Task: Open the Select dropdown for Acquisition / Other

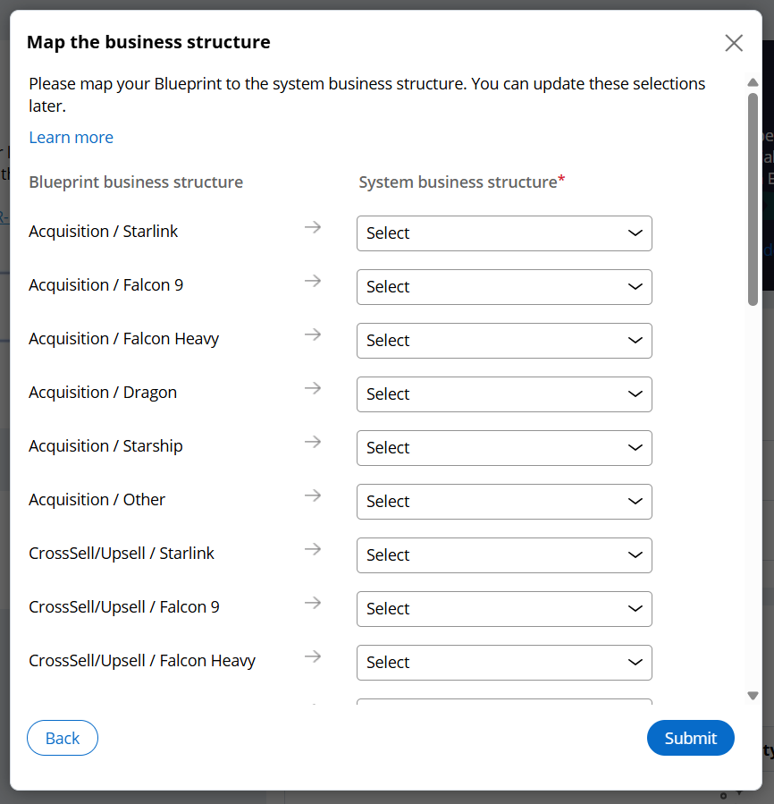Action: click(x=504, y=502)
